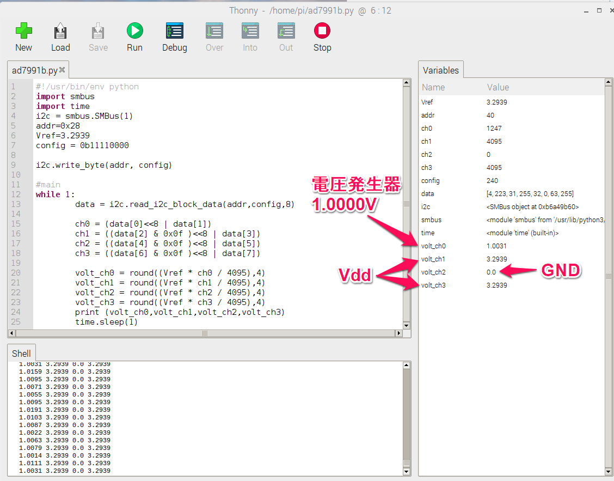This screenshot has width=614, height=481.
Task: Click the editor horizontal scrollbar
Action: (205, 333)
